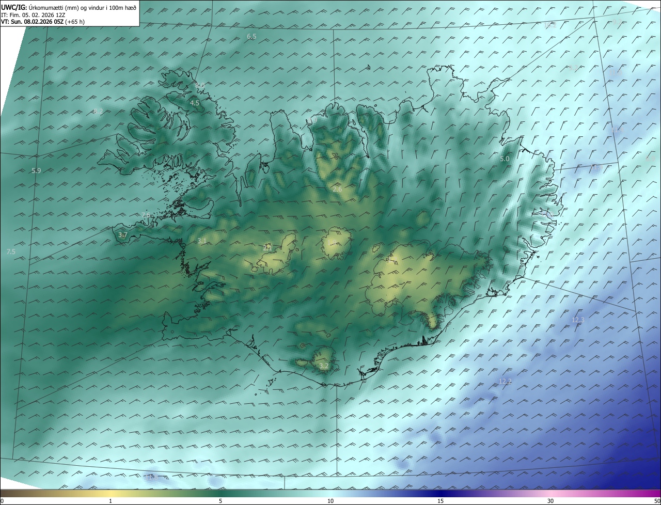Click the 12.3 value southeast of Iceland

click(x=578, y=320)
